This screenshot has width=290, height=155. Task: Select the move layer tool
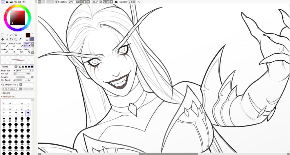coord(3,39)
